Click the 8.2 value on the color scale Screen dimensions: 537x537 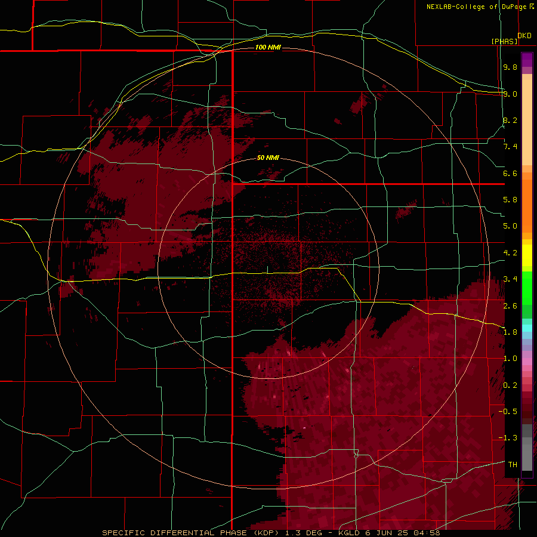(x=510, y=120)
